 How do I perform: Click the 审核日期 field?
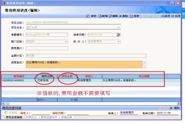78,113
